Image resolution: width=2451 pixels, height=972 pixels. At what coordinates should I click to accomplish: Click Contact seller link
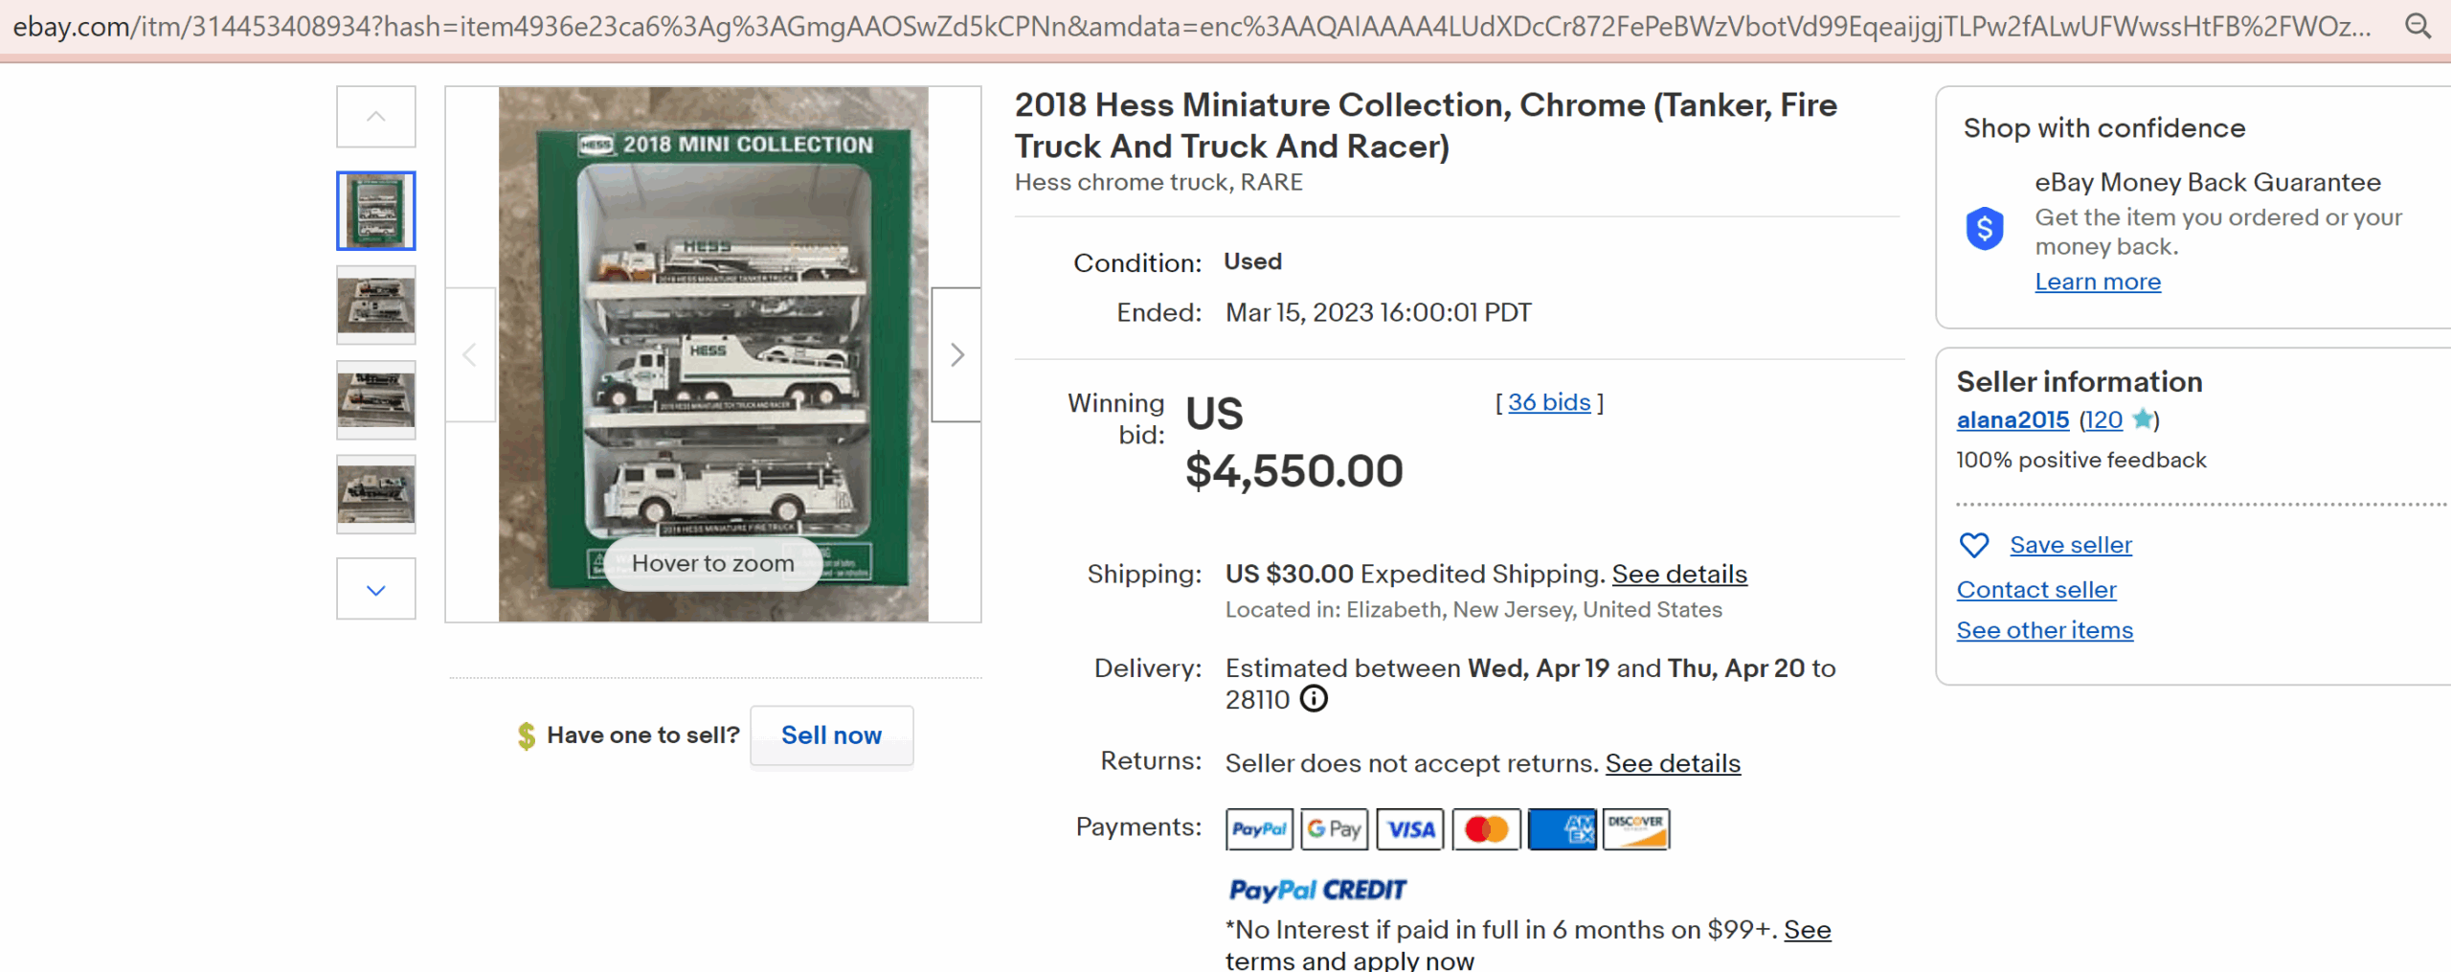2036,590
